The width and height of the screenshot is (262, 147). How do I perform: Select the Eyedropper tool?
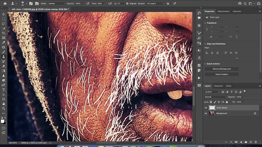[4, 42]
